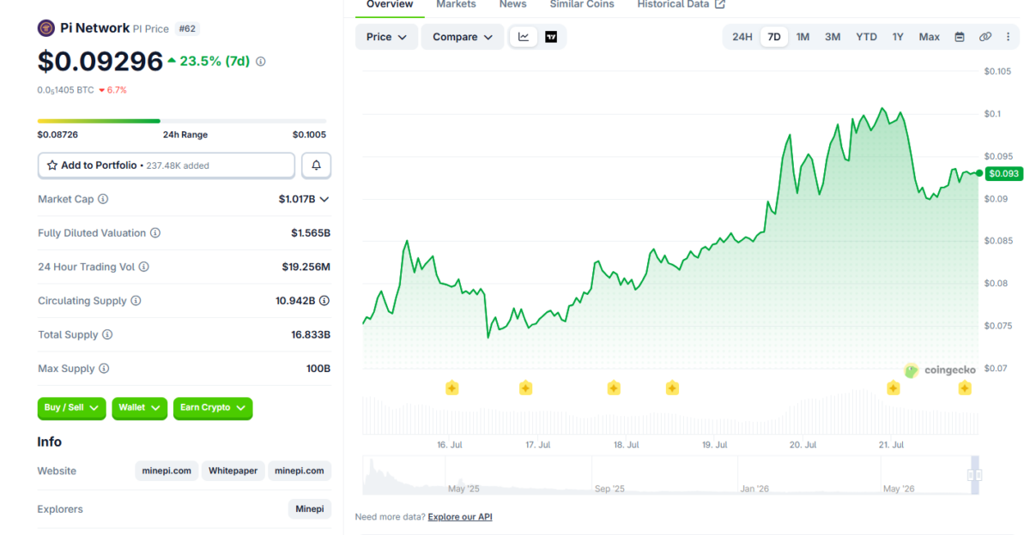Copy the chart link icon

click(x=985, y=37)
